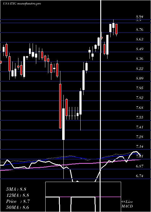
Task: Click the 8.22 price axis label
Action: pos(140,68)
